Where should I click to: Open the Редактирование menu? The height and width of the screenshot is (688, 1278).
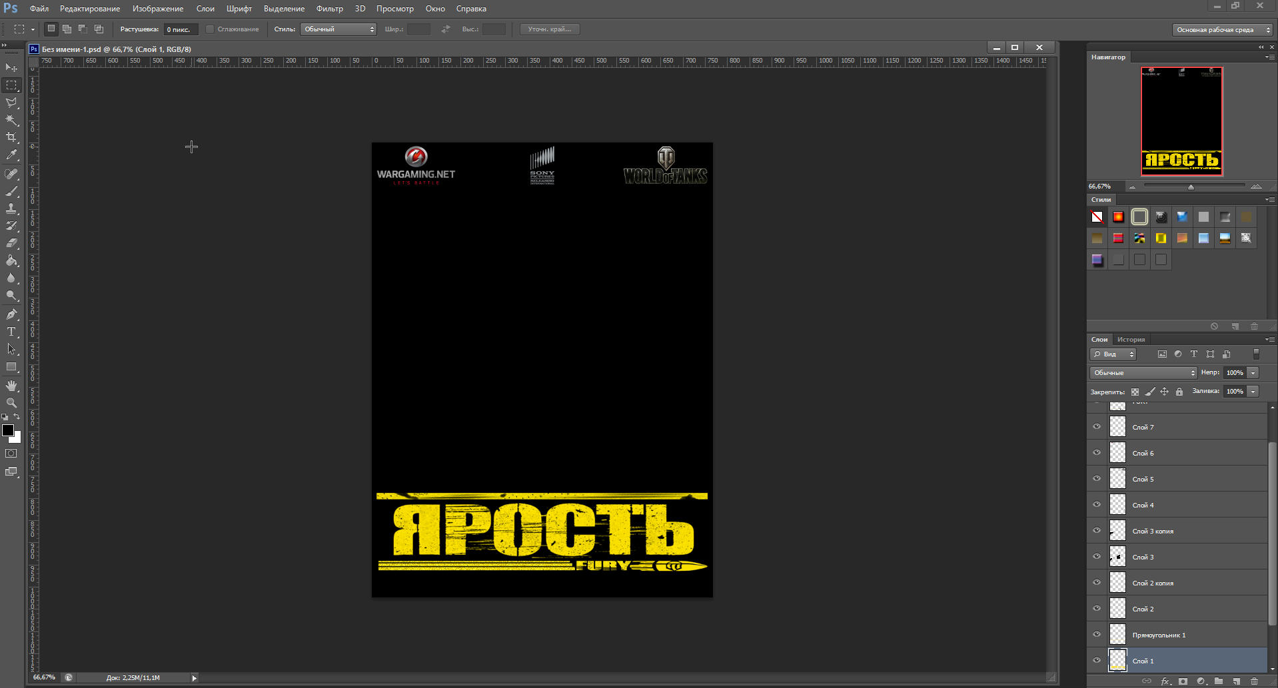tap(90, 9)
